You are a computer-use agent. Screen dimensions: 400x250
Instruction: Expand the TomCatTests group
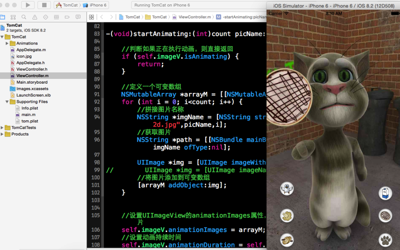tap(2, 127)
